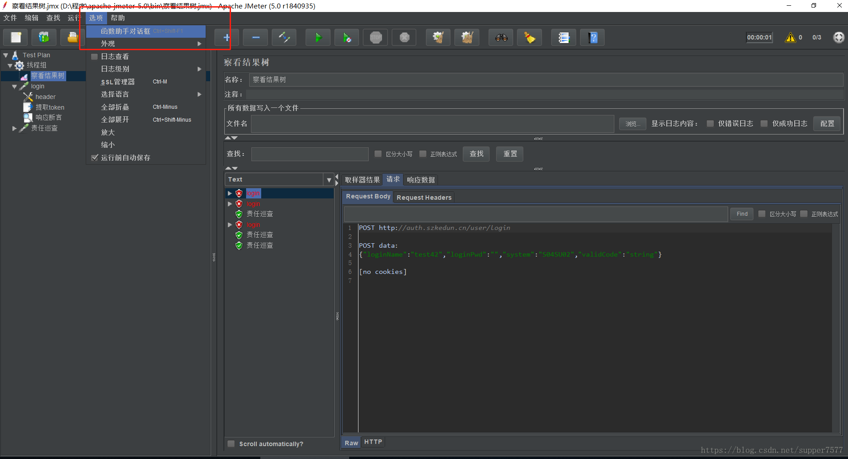Image resolution: width=848 pixels, height=459 pixels.
Task: Expand the 责任巡查 tree node
Action: point(14,128)
